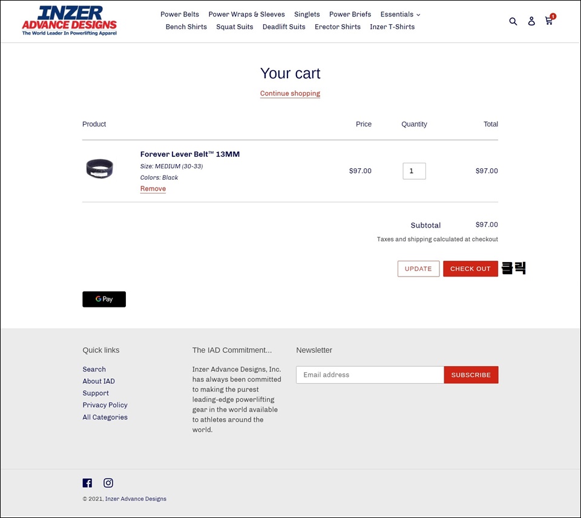Screen dimensions: 581x518
Task: Click the "Colors: Black" text
Action: coord(159,177)
